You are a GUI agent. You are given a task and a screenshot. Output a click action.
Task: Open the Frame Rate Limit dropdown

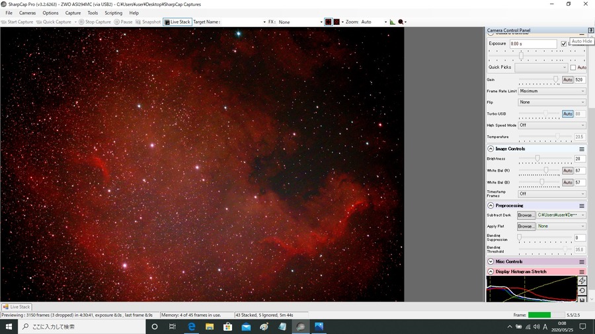[x=552, y=91]
